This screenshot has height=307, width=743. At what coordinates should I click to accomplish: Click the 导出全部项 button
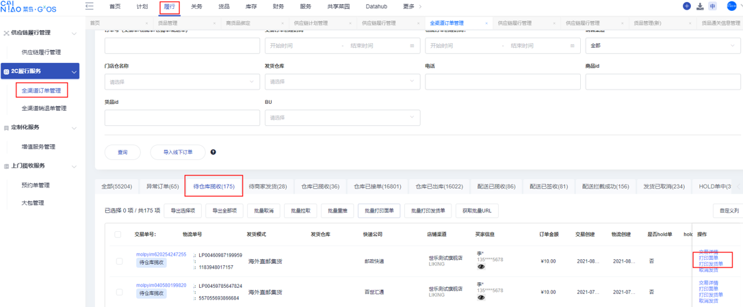[x=224, y=211]
